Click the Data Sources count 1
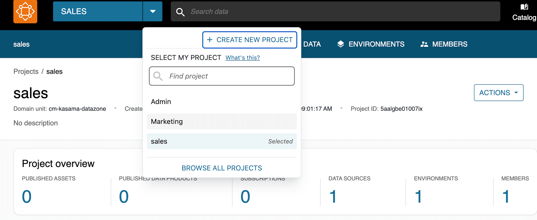This screenshot has width=537, height=220. (333, 196)
